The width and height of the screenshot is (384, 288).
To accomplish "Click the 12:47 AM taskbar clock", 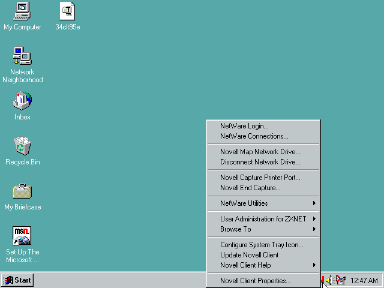I will [x=364, y=280].
